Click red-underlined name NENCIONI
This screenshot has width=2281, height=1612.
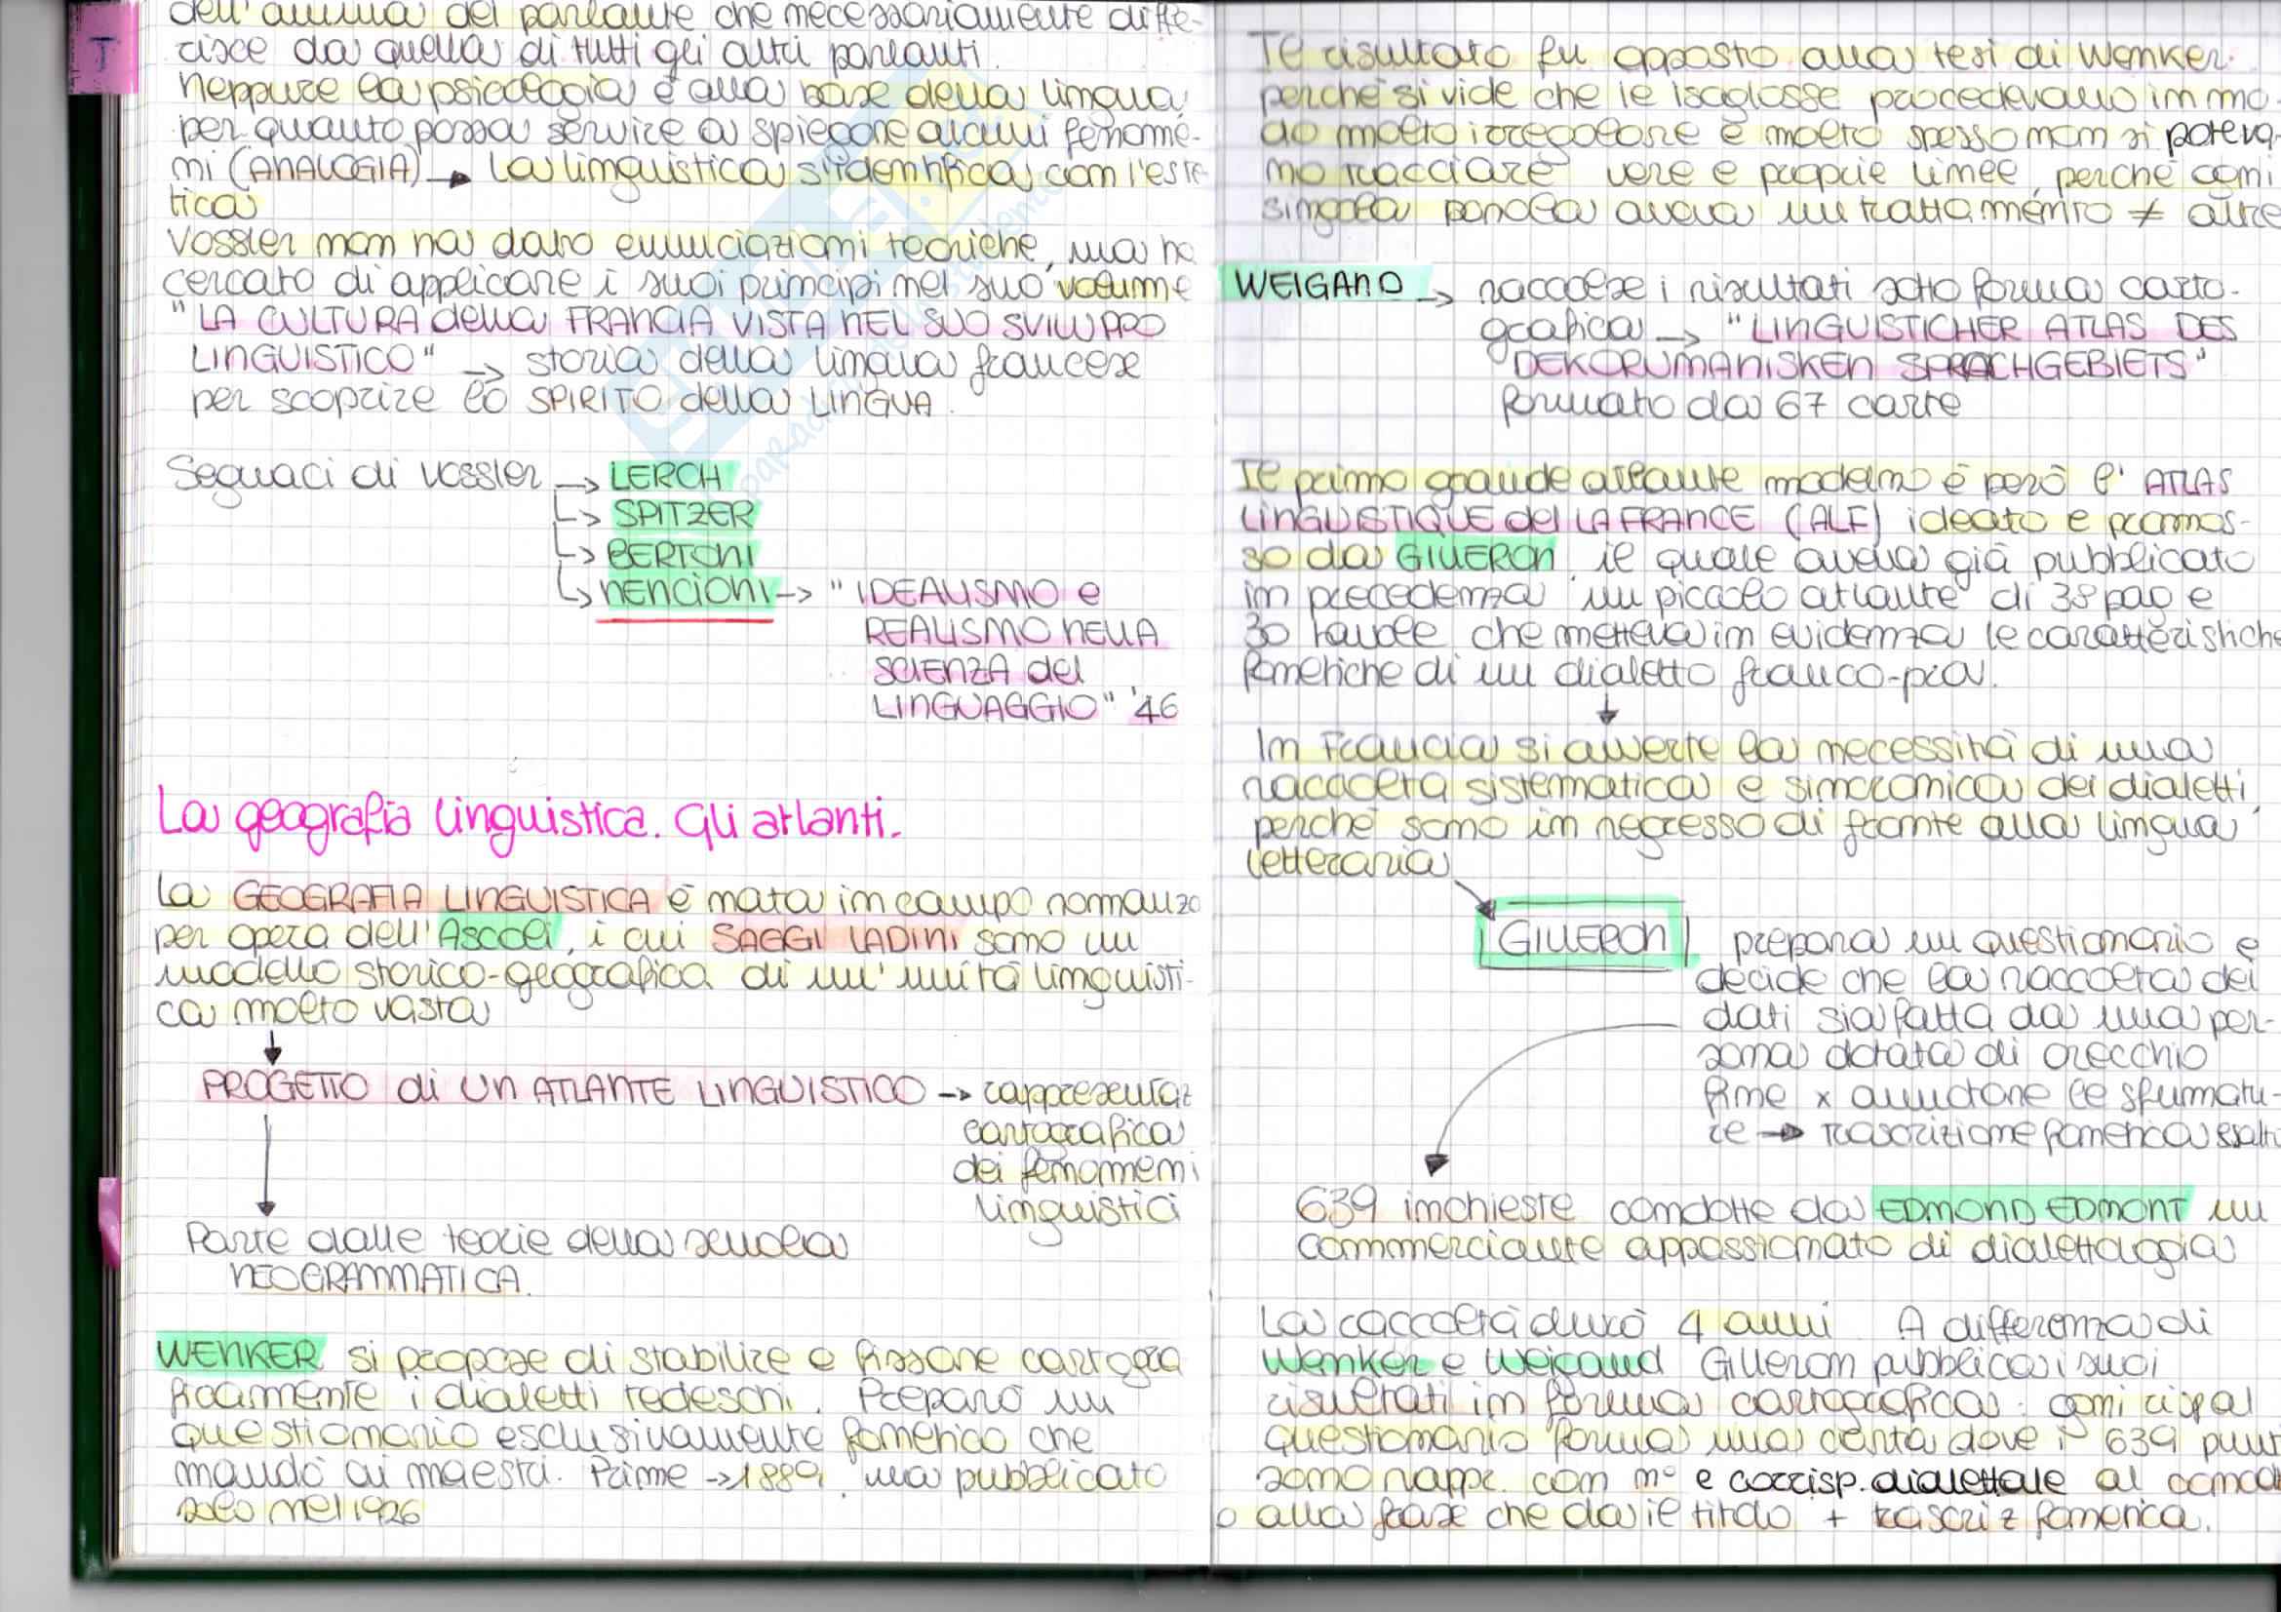686,593
